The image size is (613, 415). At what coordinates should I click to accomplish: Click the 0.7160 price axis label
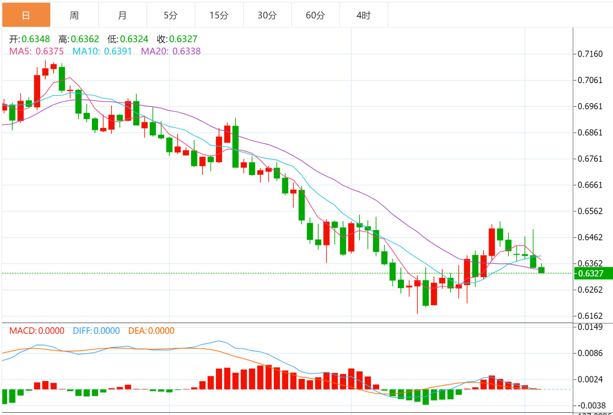coord(590,54)
